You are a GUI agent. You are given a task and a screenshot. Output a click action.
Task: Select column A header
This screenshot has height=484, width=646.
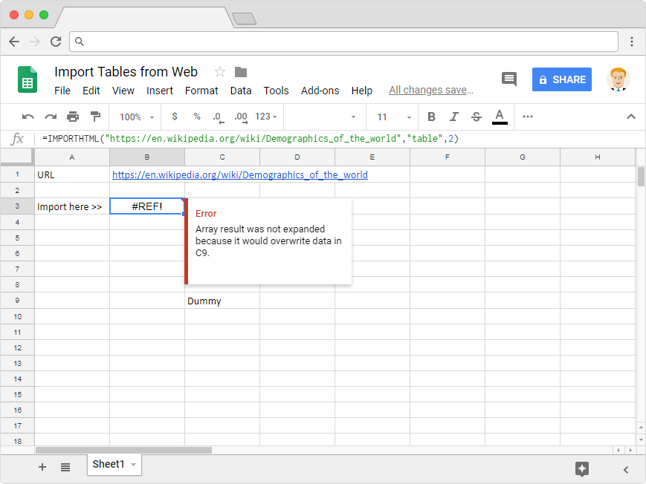coord(72,157)
